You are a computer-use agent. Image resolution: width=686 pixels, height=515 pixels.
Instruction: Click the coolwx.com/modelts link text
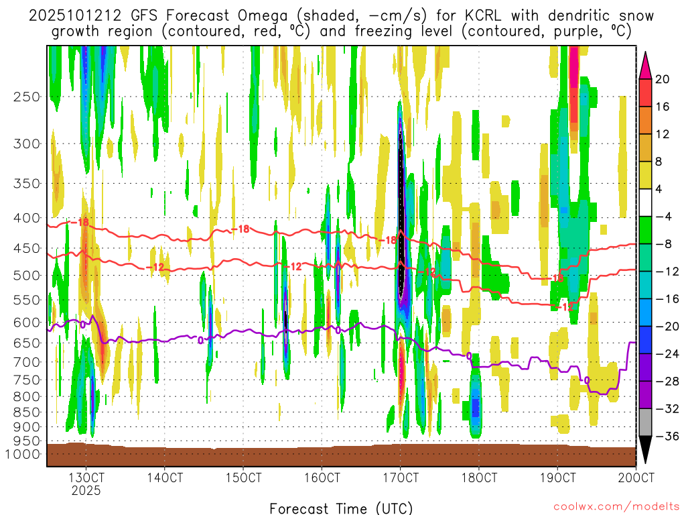pyautogui.click(x=616, y=506)
